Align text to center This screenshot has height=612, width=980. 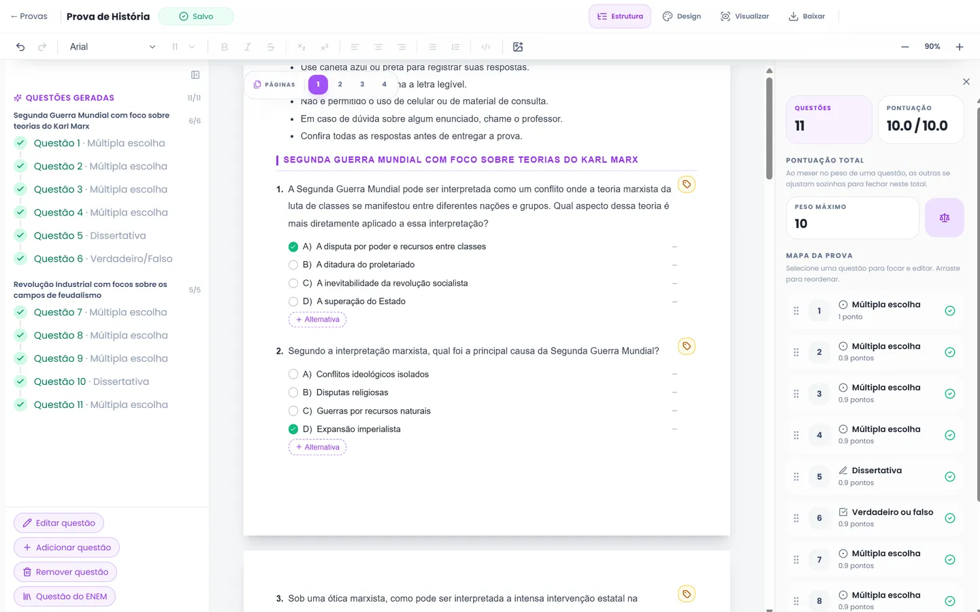point(378,47)
